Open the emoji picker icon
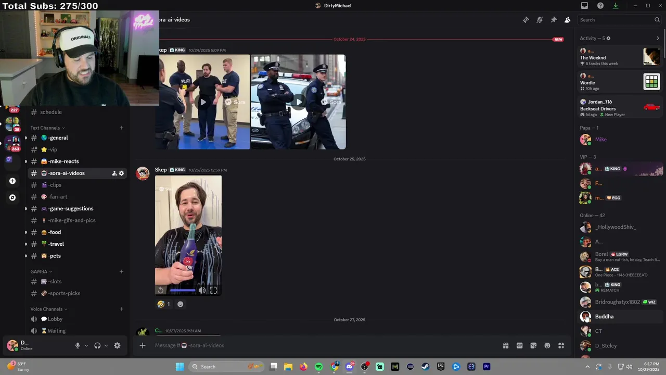666x375 pixels. click(547, 345)
